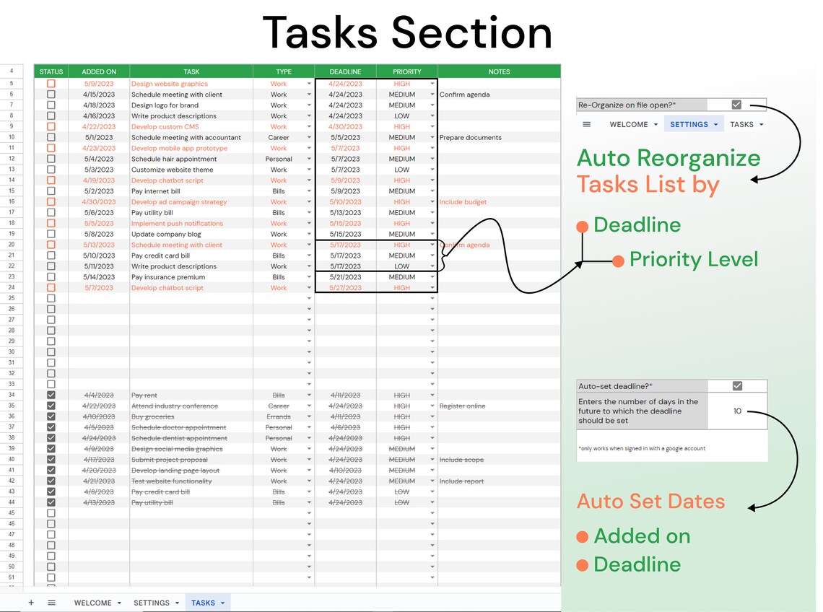Click the hamburger menu icon in the Settings preview

click(x=587, y=124)
